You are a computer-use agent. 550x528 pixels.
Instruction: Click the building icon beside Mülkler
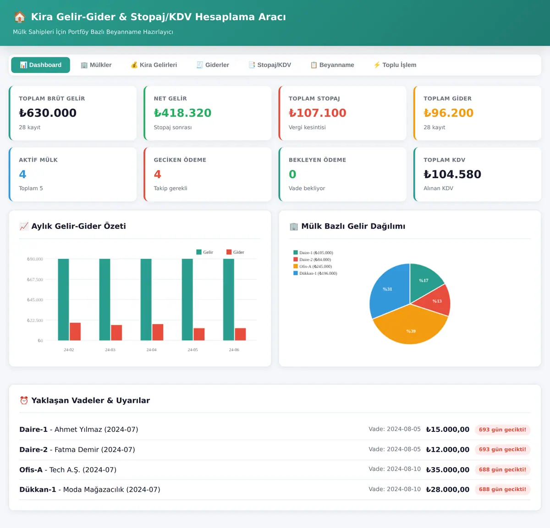(84, 65)
